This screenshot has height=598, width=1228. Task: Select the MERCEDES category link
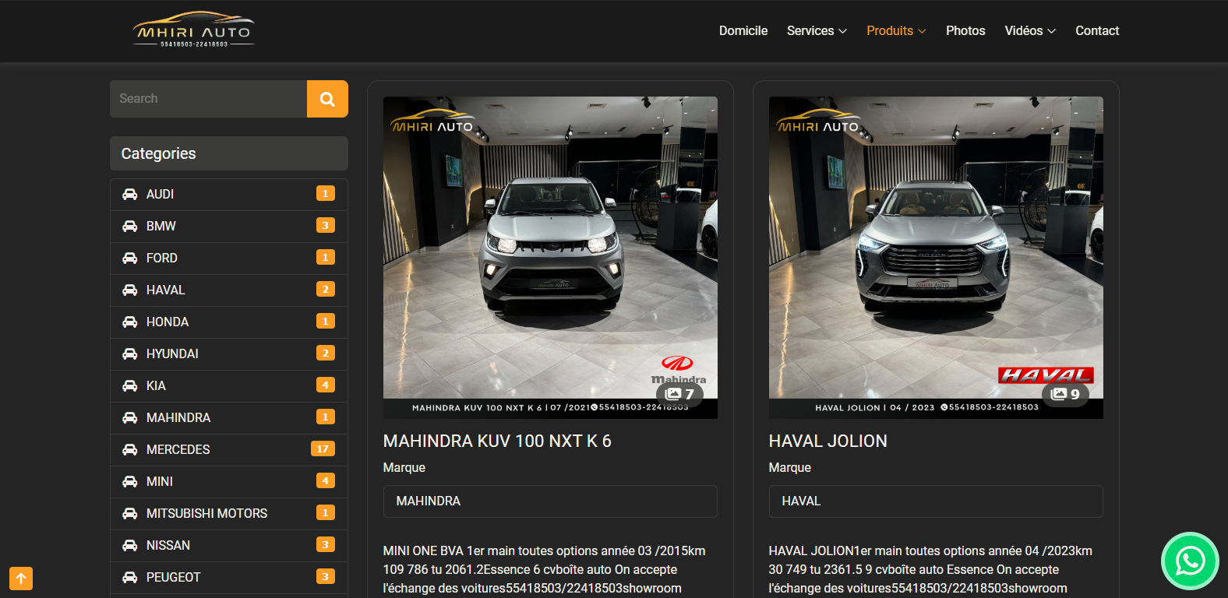[x=178, y=449]
